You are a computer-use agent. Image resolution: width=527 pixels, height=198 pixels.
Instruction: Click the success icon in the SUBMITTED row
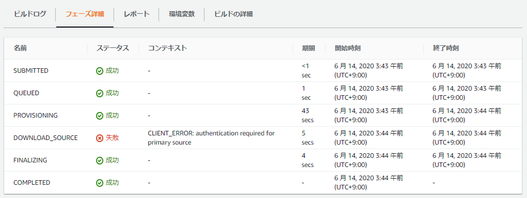100,71
